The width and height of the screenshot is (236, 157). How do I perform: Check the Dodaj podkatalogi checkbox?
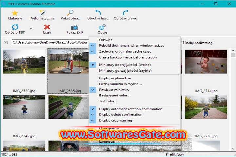(182, 43)
